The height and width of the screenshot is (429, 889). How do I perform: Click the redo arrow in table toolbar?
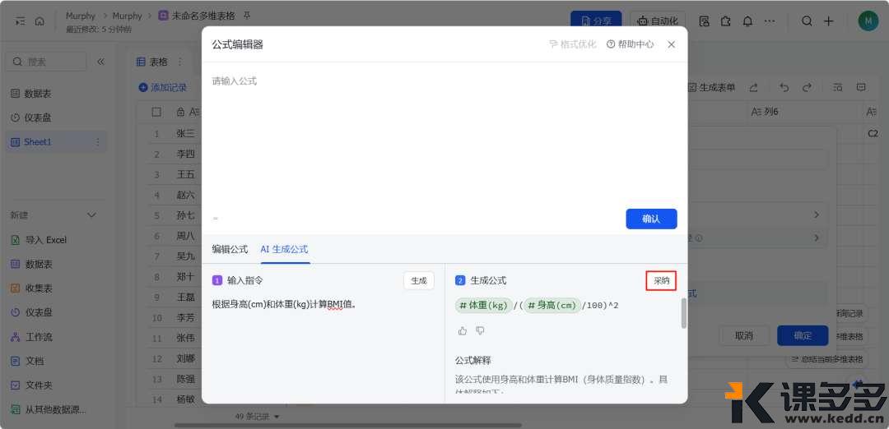click(807, 87)
